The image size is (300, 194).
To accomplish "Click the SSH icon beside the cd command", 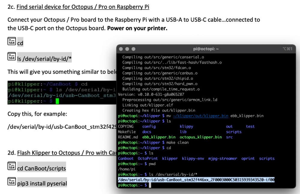I will tap(12, 41).
